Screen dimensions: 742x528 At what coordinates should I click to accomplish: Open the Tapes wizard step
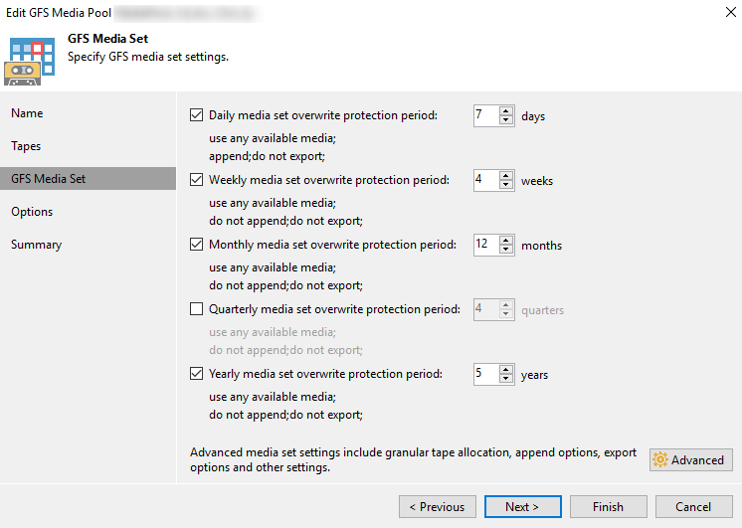(26, 146)
